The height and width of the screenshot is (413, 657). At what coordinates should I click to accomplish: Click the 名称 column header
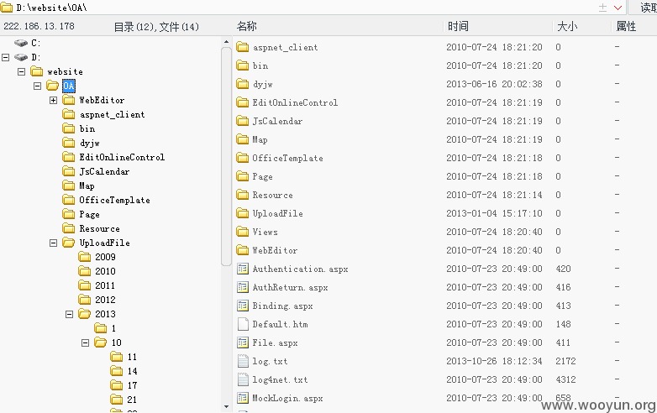click(246, 26)
